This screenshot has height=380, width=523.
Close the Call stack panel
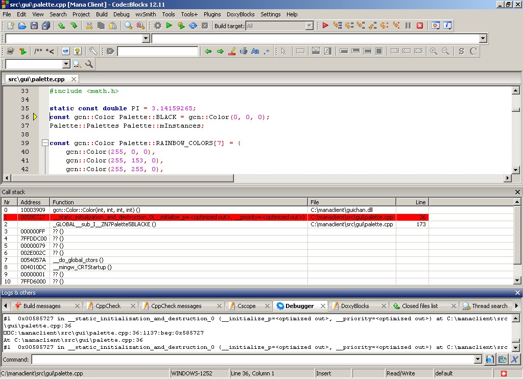pyautogui.click(x=517, y=192)
